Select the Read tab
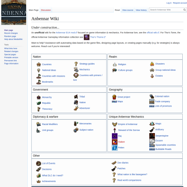The image size is (187, 187). (117, 10)
